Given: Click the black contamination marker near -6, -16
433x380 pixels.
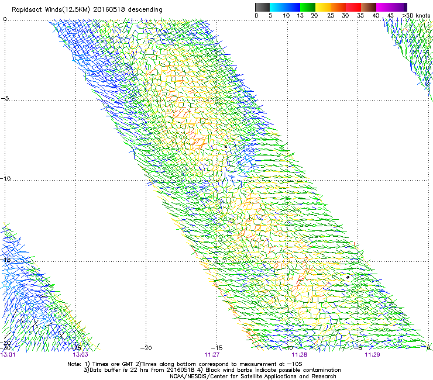Looking at the screenshot, I should (348, 277).
